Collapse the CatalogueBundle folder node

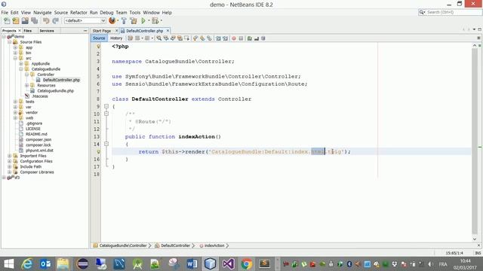click(x=21, y=69)
